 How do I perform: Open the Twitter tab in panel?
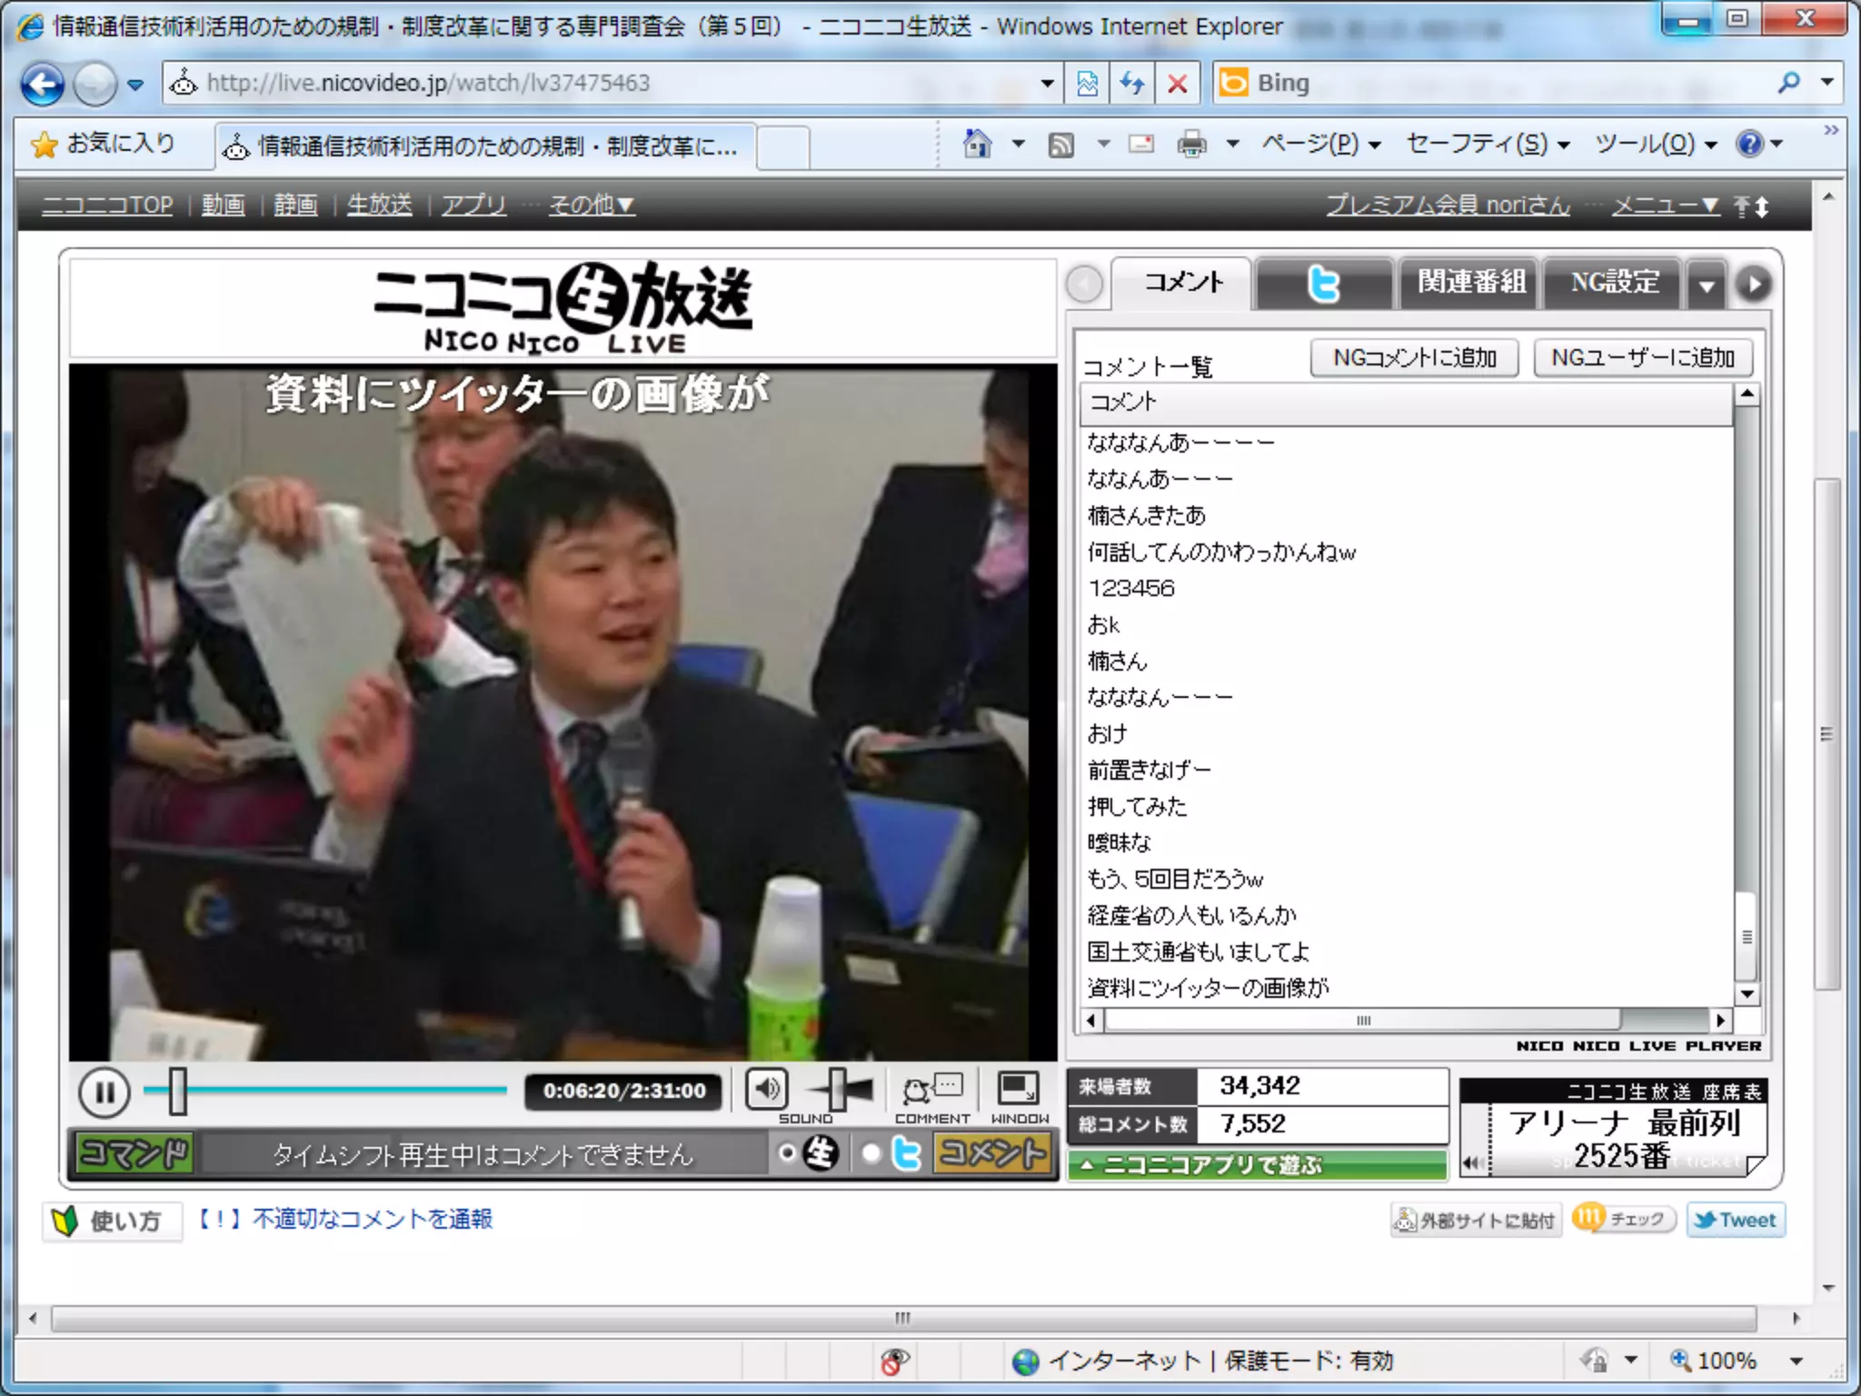coord(1324,284)
